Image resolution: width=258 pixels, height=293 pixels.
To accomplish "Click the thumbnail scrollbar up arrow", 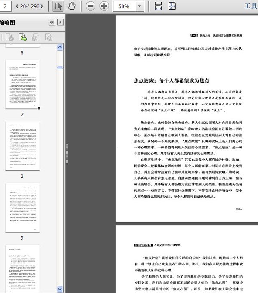I will tap(60, 47).
